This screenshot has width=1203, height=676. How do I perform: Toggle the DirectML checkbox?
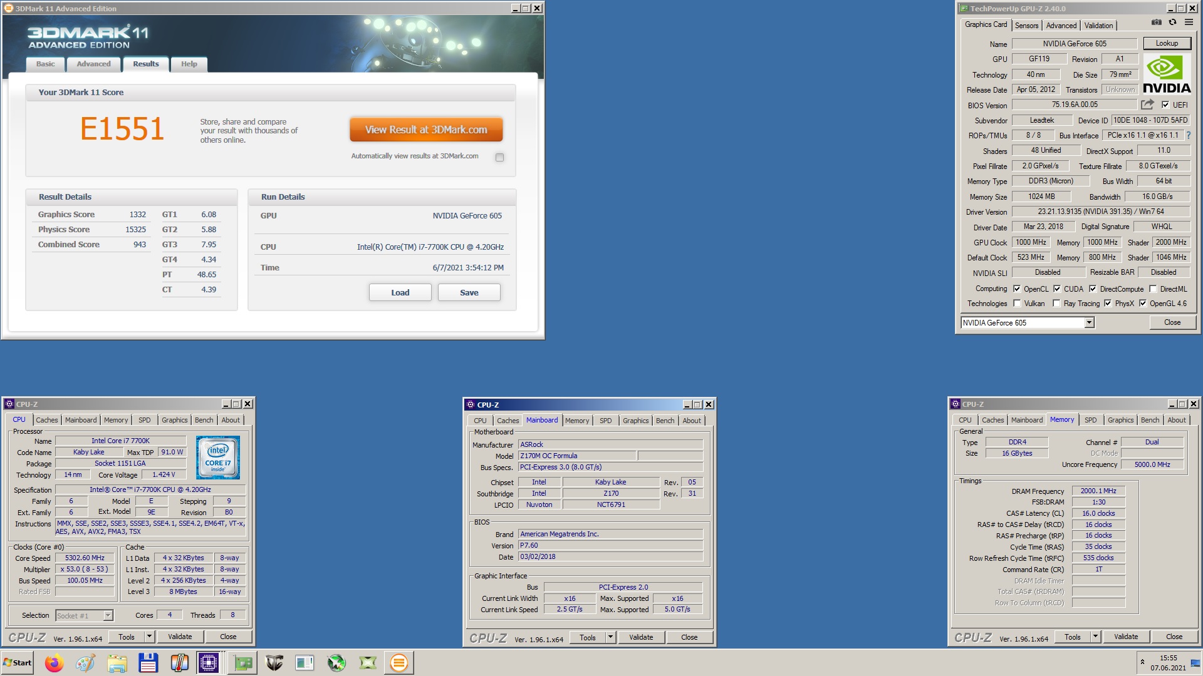pos(1153,289)
